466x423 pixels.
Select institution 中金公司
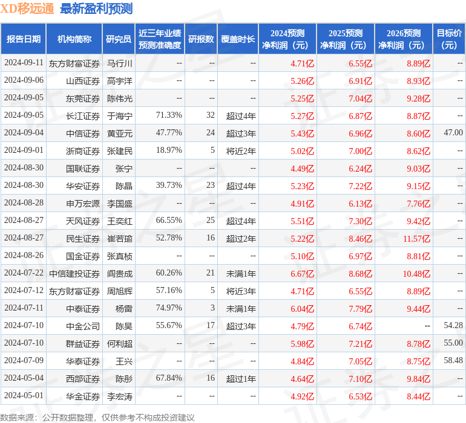coord(83,326)
